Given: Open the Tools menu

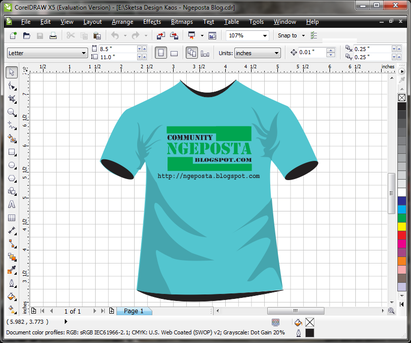Looking at the screenshot, I should pos(256,22).
